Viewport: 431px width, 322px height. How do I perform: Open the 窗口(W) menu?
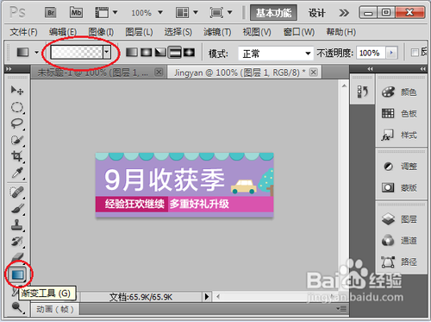tap(299, 32)
